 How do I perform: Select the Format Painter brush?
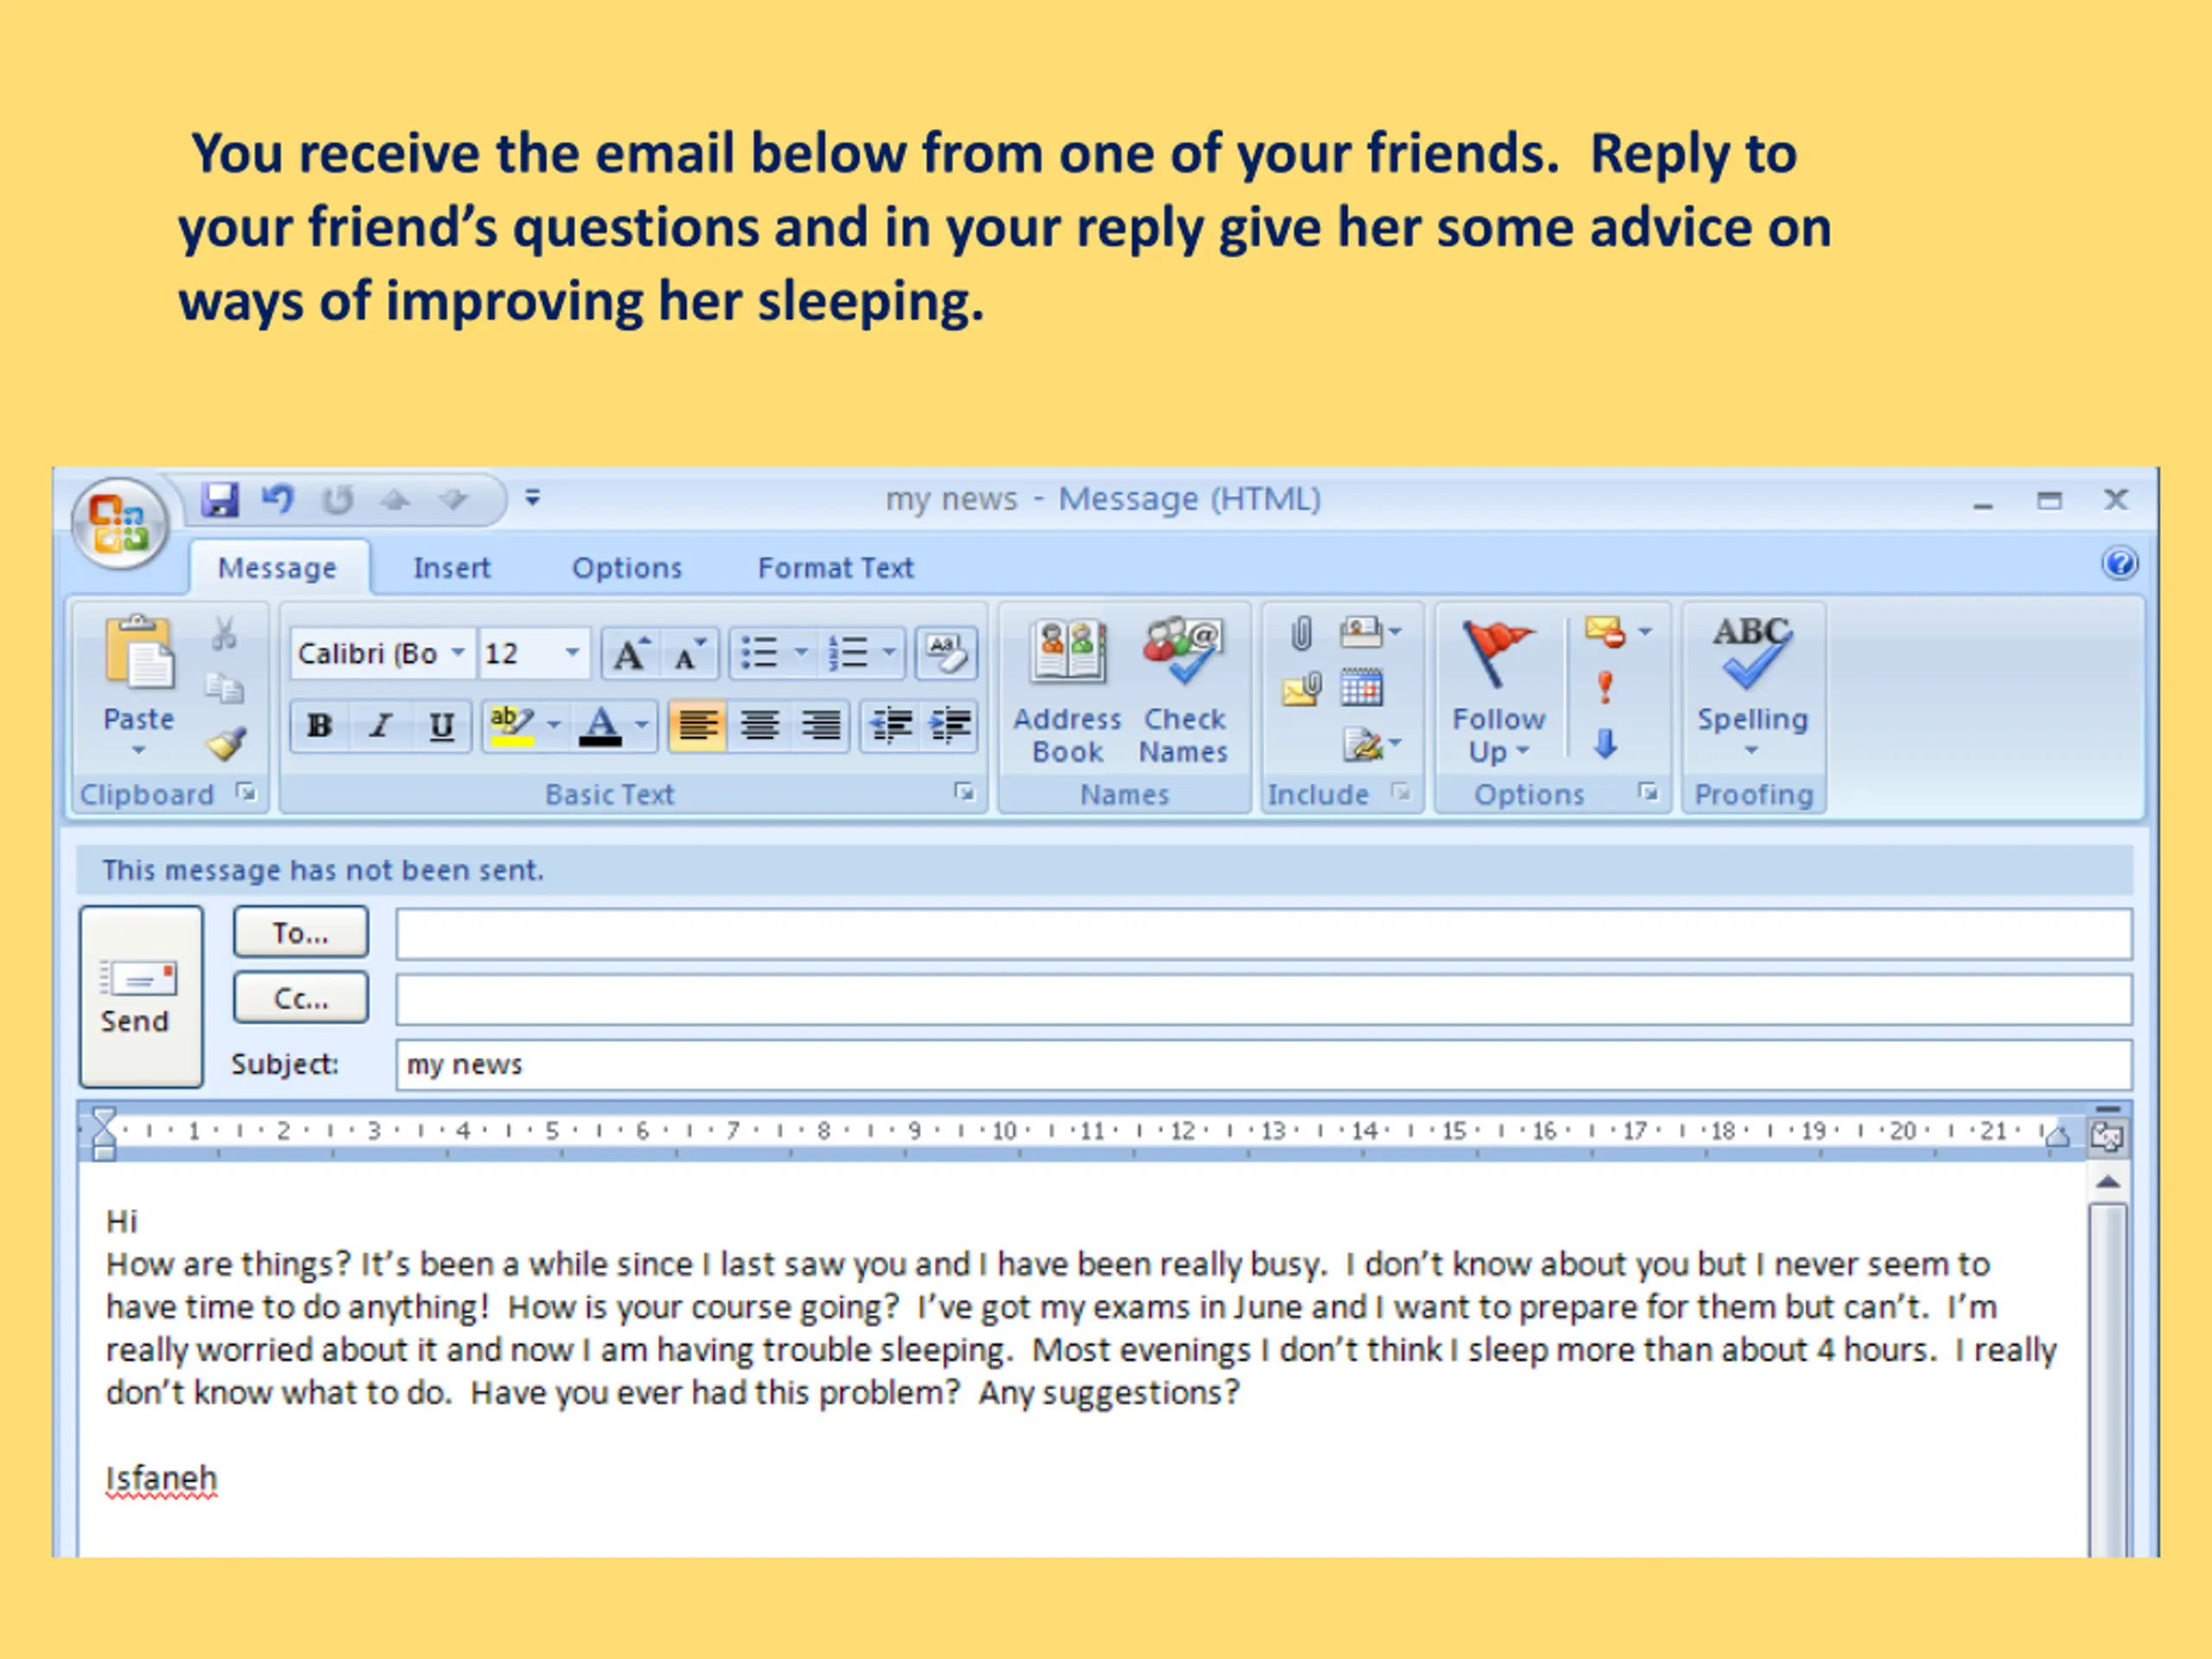pyautogui.click(x=227, y=743)
